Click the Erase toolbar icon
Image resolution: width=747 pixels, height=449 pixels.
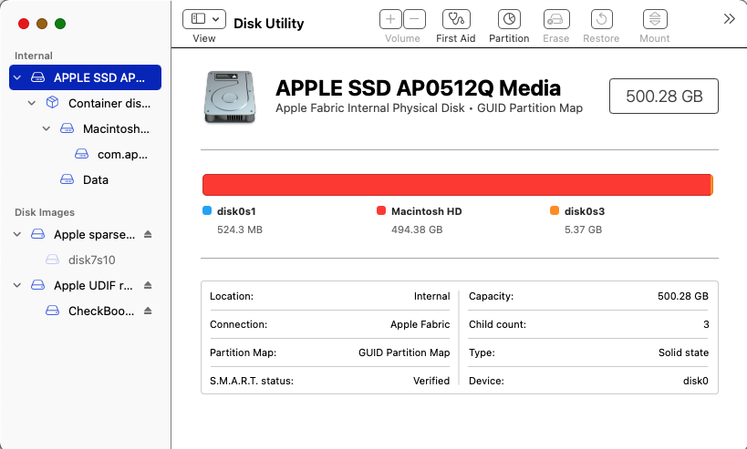pyautogui.click(x=556, y=19)
